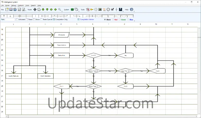Select the up arrow connector shape
Viewport: 201px width, 118px height.
pos(4,16)
